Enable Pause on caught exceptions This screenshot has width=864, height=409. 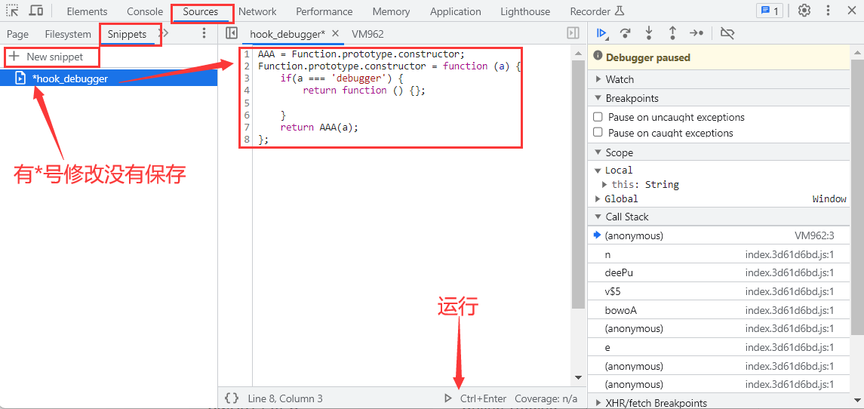[598, 133]
